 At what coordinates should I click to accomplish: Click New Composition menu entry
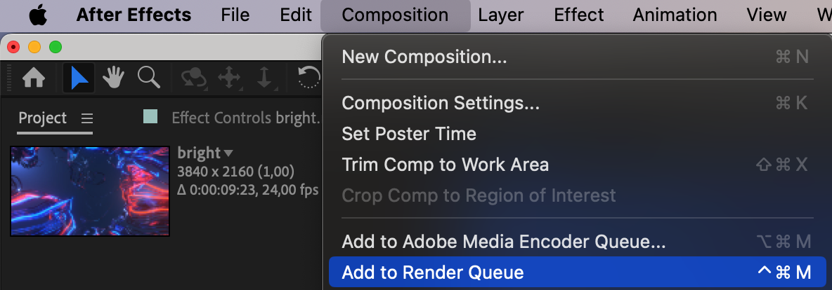[x=424, y=57]
